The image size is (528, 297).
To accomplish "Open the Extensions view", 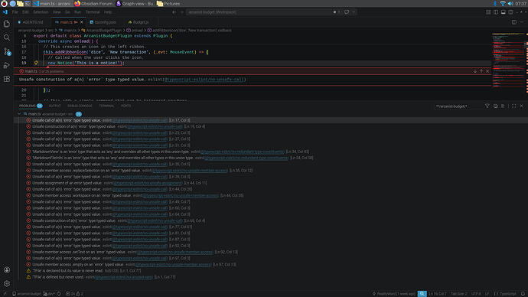I will 6,79.
